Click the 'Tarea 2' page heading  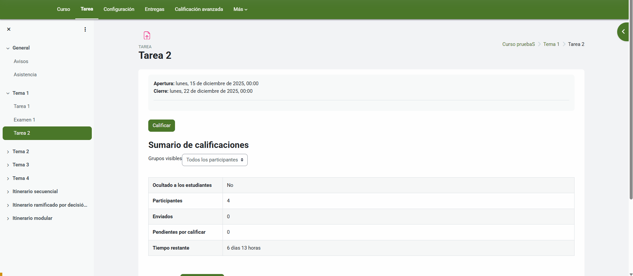pyautogui.click(x=155, y=55)
